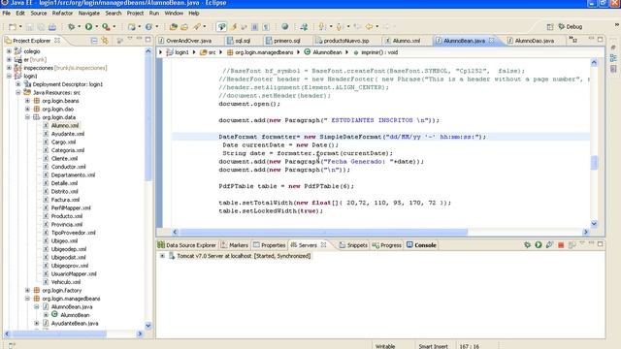Collapse the org.login.data package

coord(27,117)
